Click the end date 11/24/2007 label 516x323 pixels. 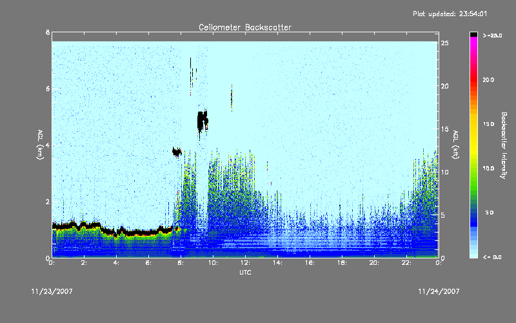click(439, 291)
